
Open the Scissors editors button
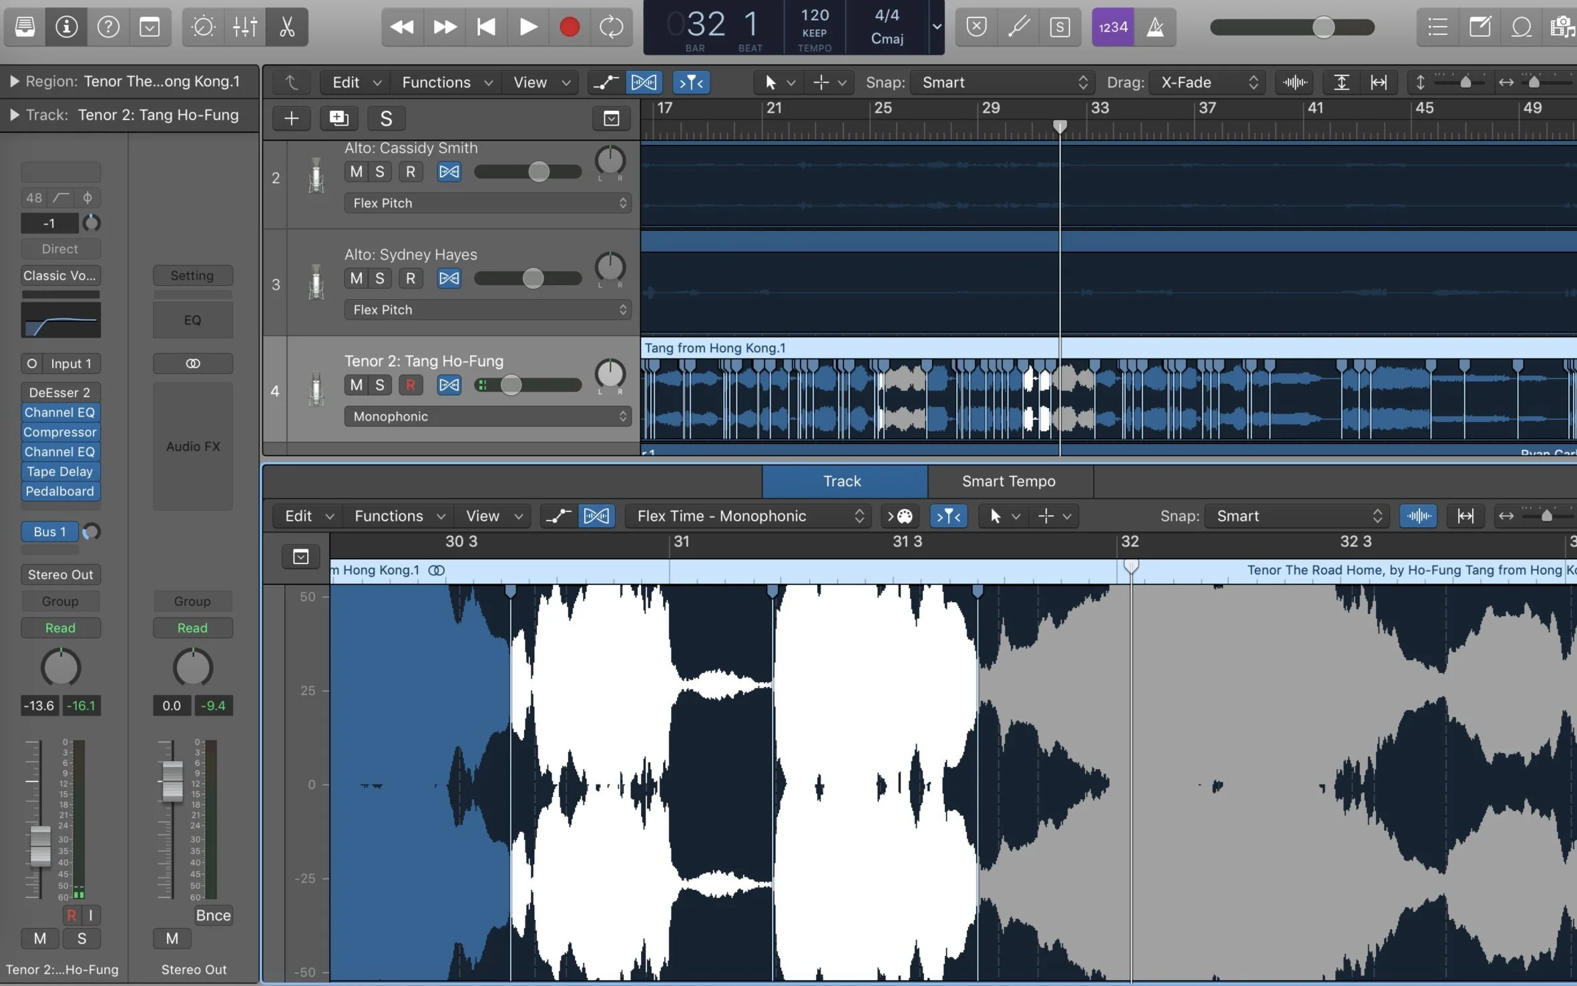pyautogui.click(x=286, y=27)
